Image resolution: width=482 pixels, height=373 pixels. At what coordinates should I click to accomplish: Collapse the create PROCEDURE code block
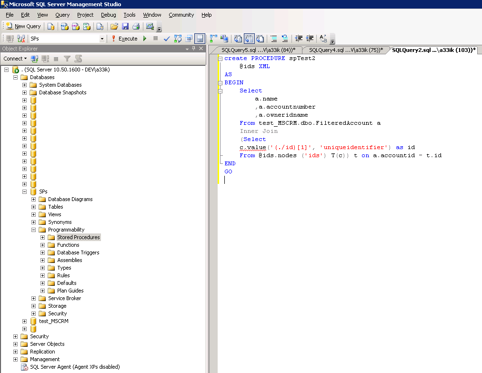221,59
